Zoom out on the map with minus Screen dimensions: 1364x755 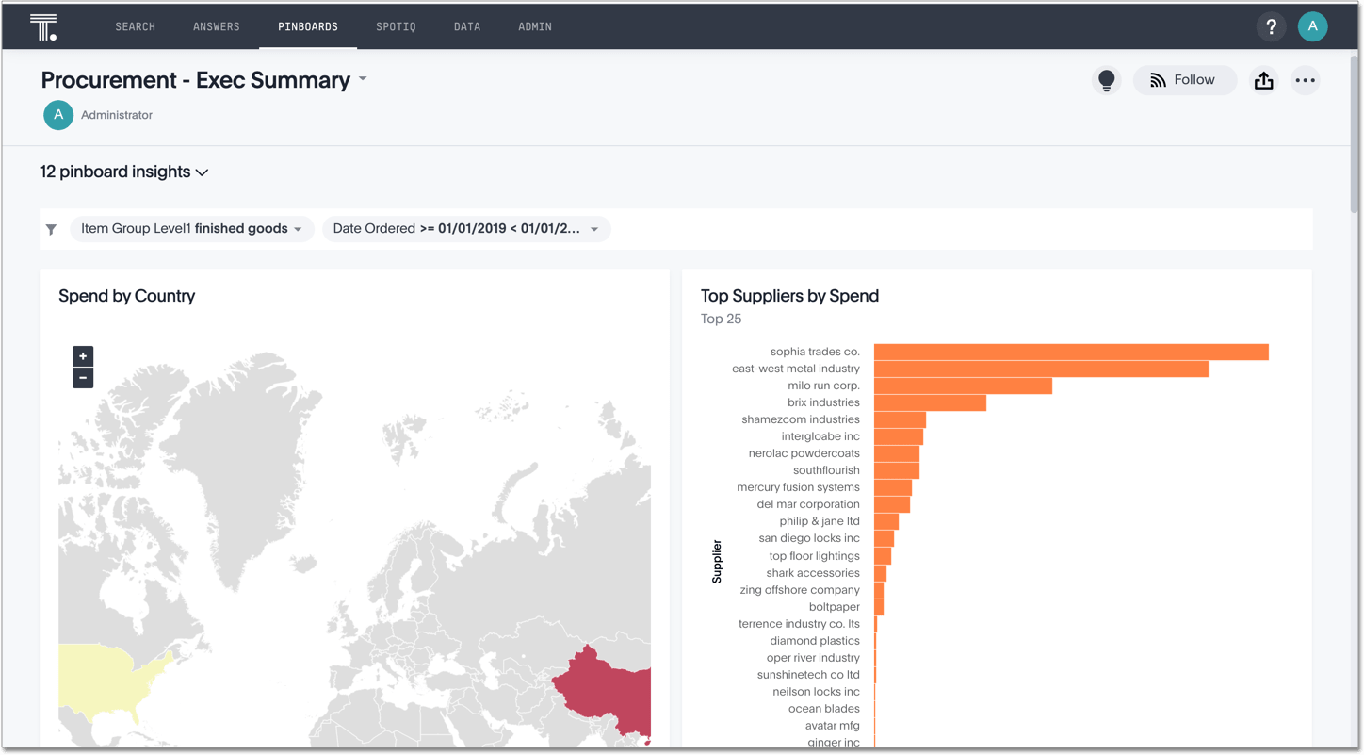(83, 378)
